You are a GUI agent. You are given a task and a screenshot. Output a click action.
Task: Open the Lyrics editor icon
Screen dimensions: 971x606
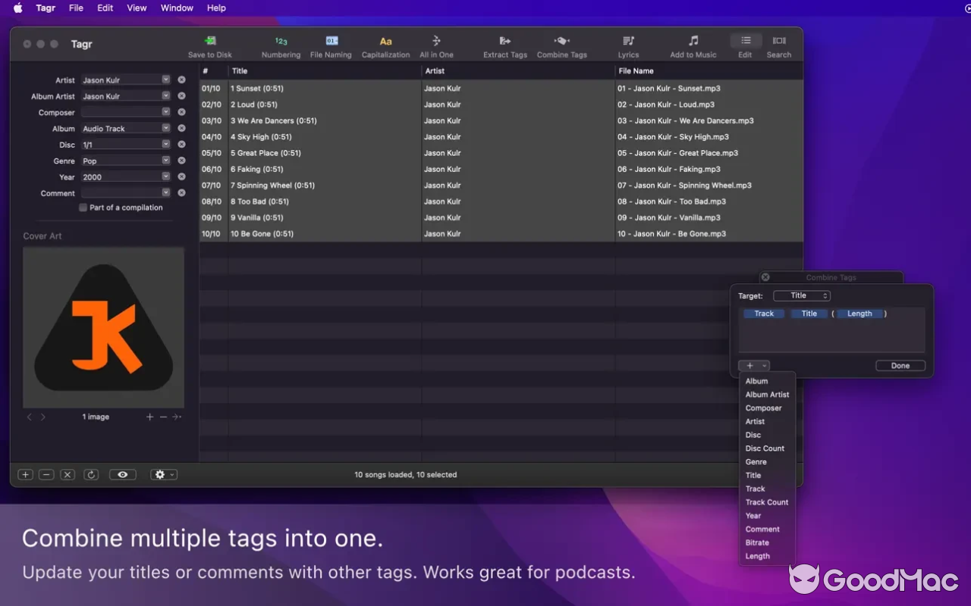tap(627, 44)
